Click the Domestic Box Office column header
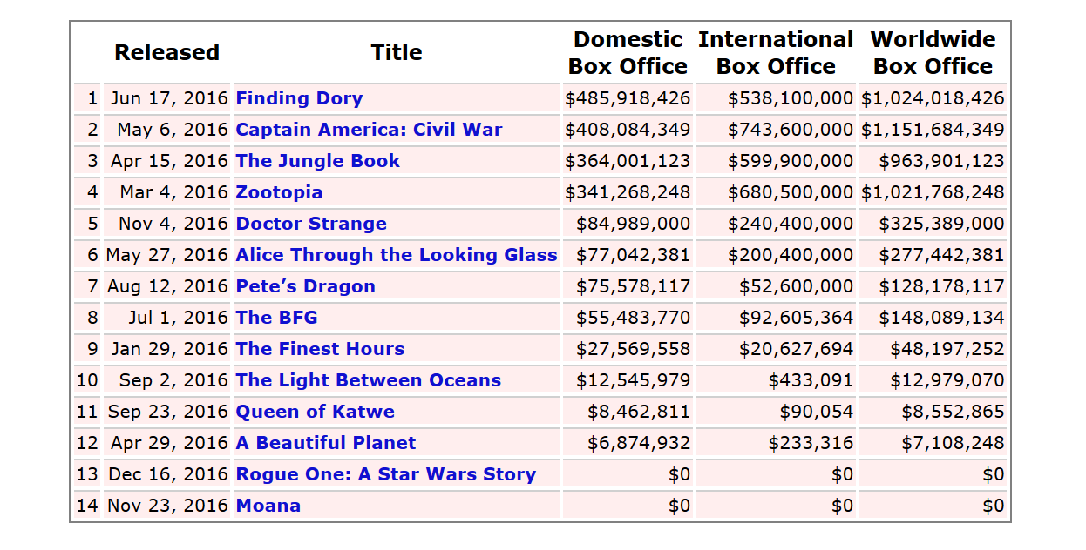This screenshot has height=550, width=1086. (x=628, y=52)
